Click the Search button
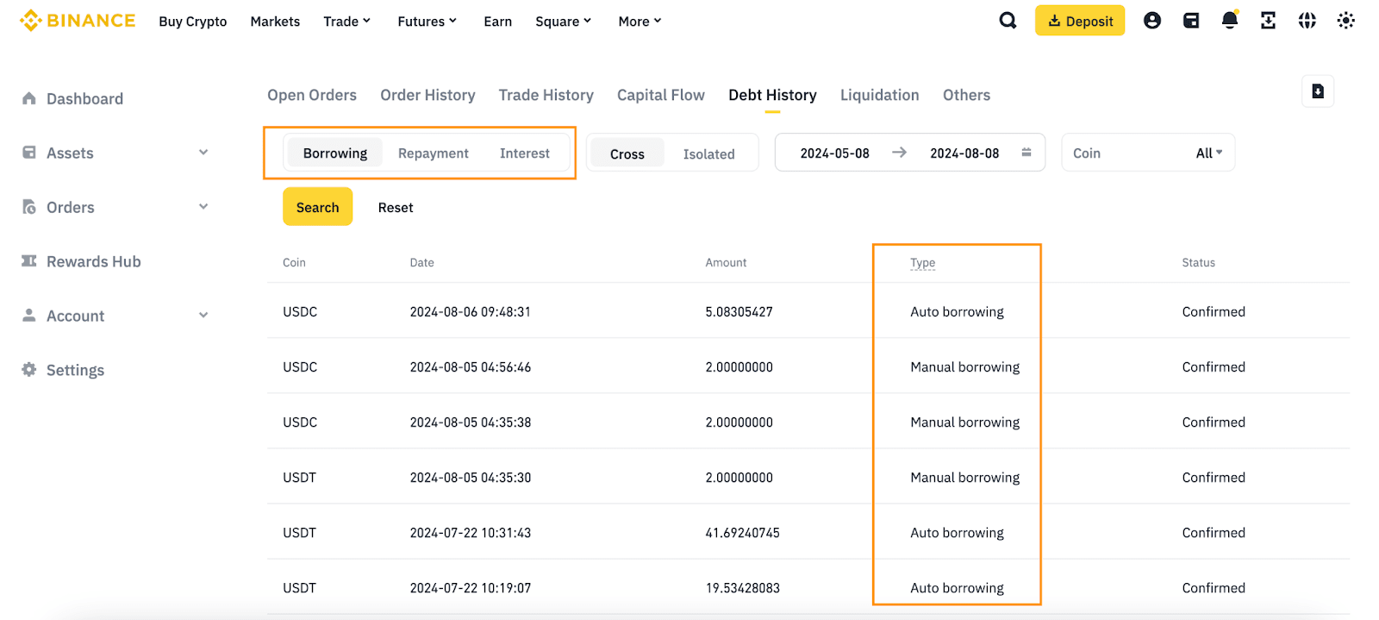 coord(318,207)
